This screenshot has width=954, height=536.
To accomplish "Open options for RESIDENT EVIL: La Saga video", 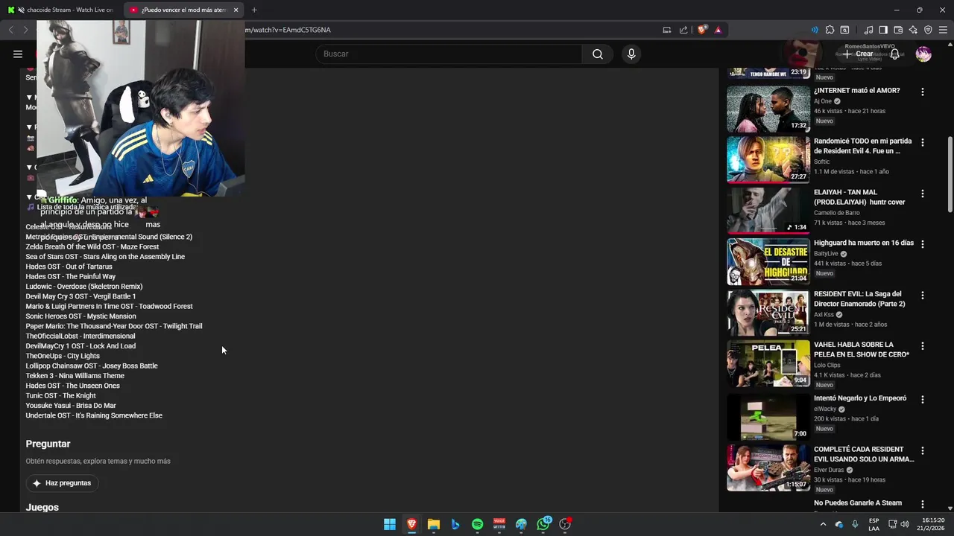I will [x=923, y=295].
